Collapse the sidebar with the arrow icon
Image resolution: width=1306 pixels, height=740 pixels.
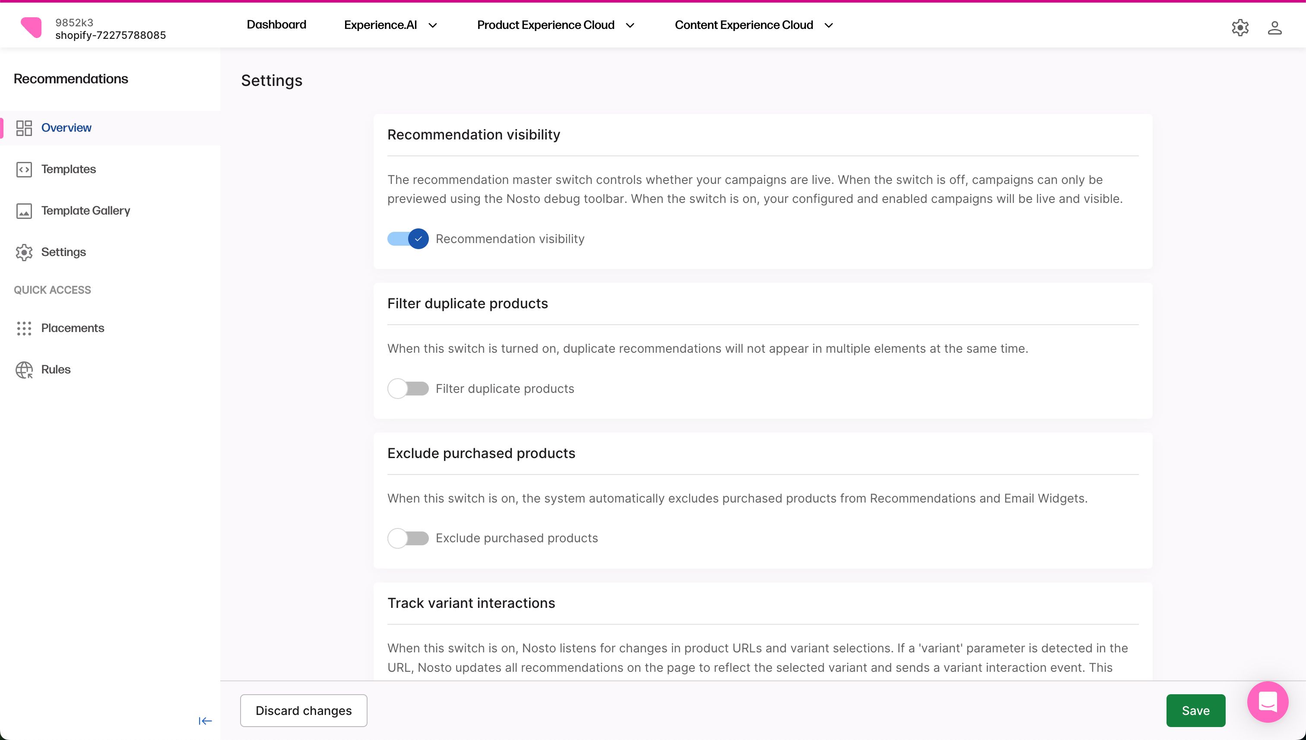tap(205, 721)
